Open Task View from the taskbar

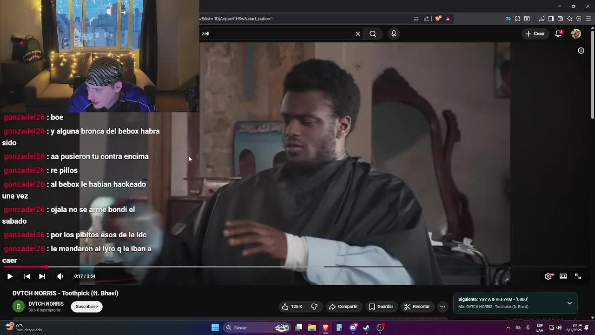[299, 328]
